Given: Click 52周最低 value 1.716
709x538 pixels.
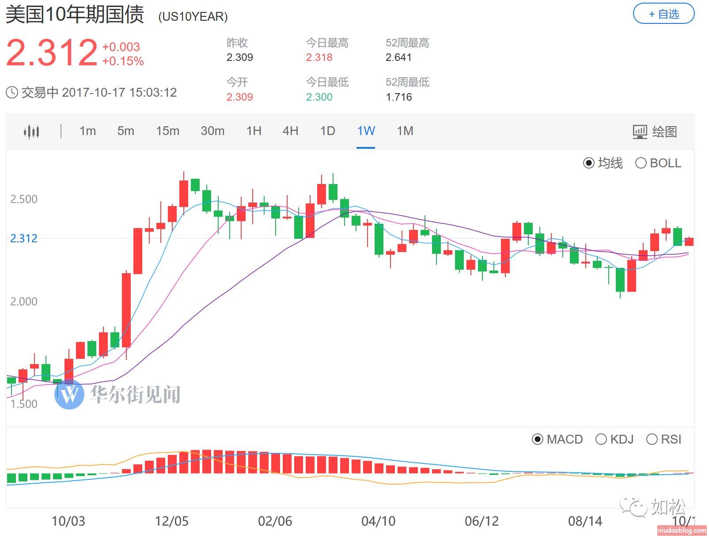Looking at the screenshot, I should click(398, 97).
